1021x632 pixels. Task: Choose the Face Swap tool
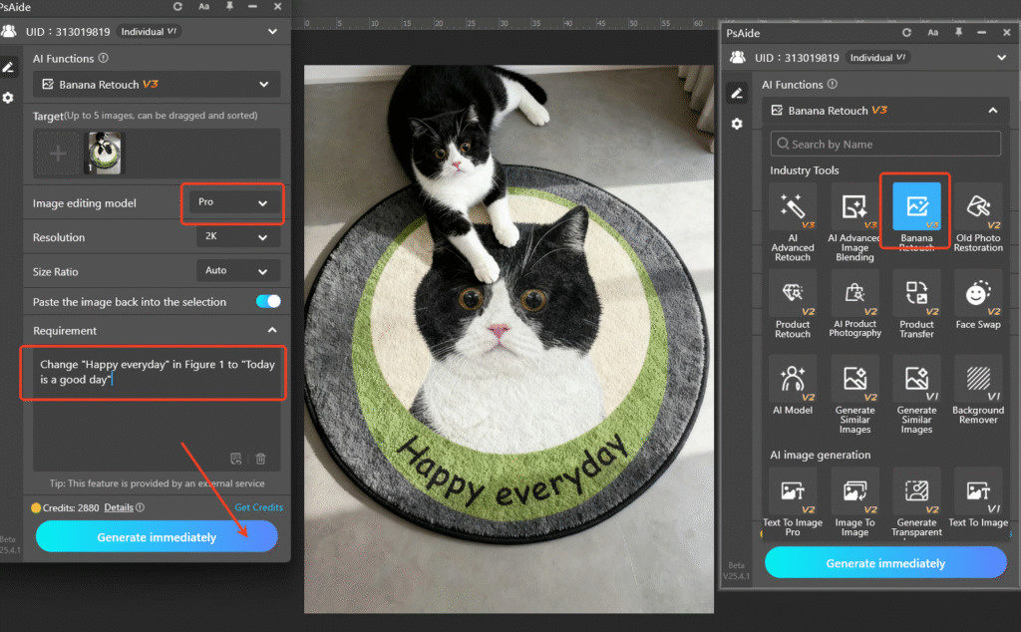point(978,302)
